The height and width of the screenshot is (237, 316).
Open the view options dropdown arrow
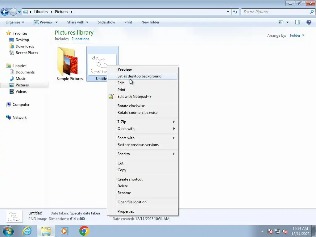coord(287,22)
